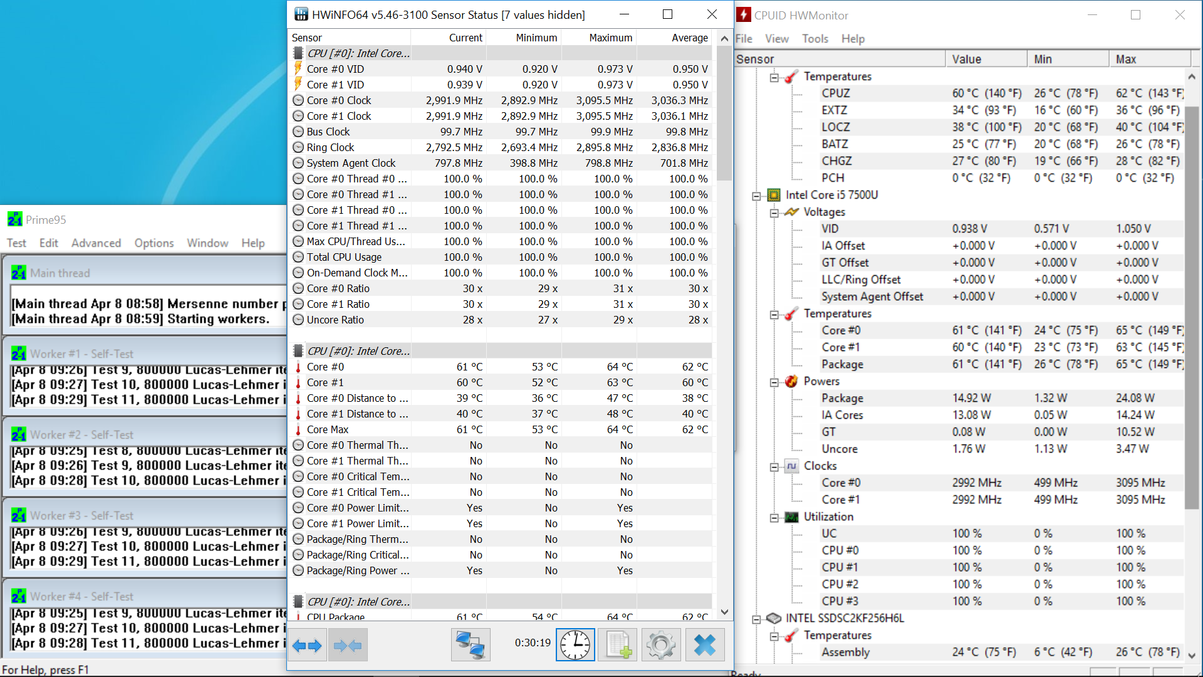Click the HWMonitor Value column header

tap(986, 59)
